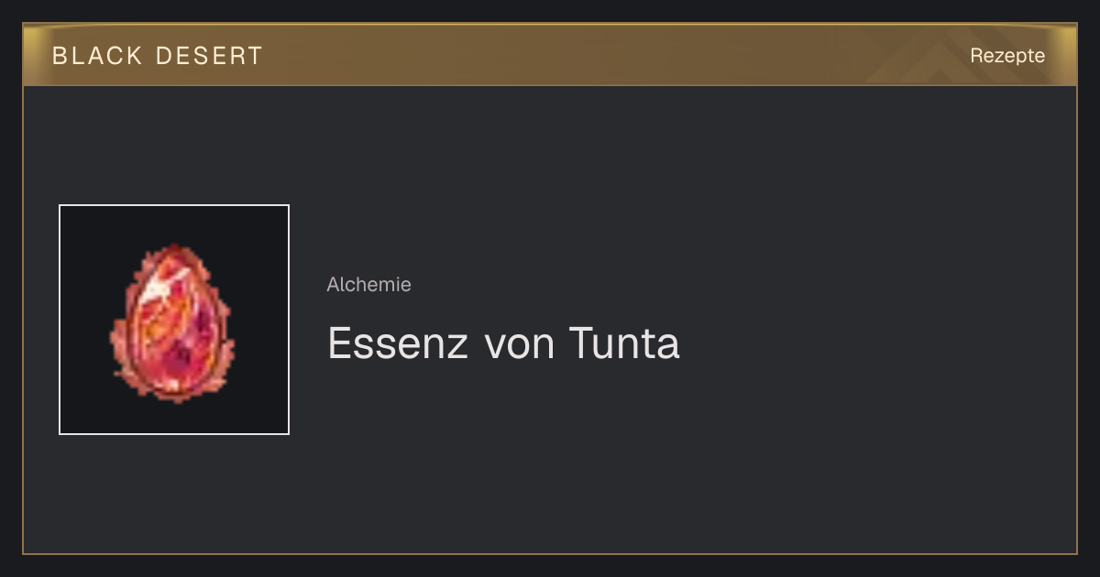1100x577 pixels.
Task: Go to Rezepte section
Action: click(x=1007, y=56)
